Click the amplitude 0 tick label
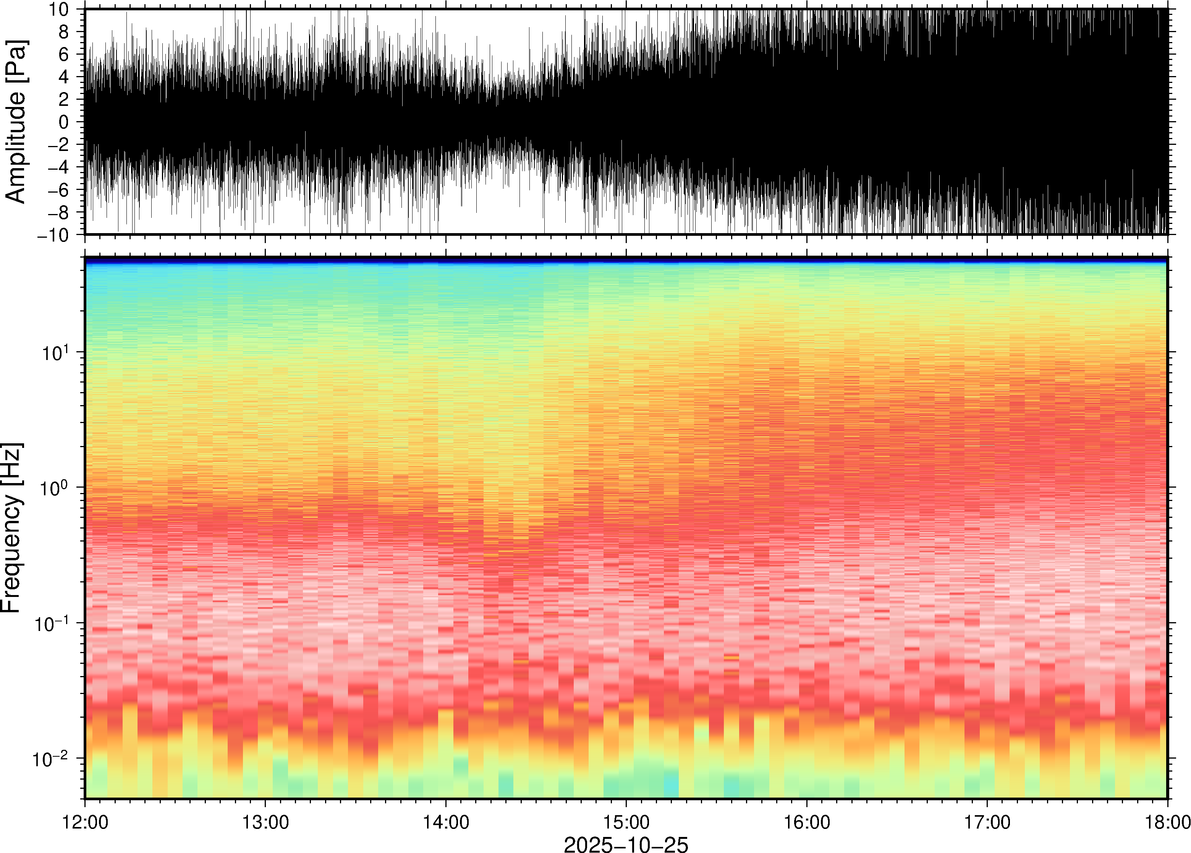The width and height of the screenshot is (1191, 853). click(64, 122)
